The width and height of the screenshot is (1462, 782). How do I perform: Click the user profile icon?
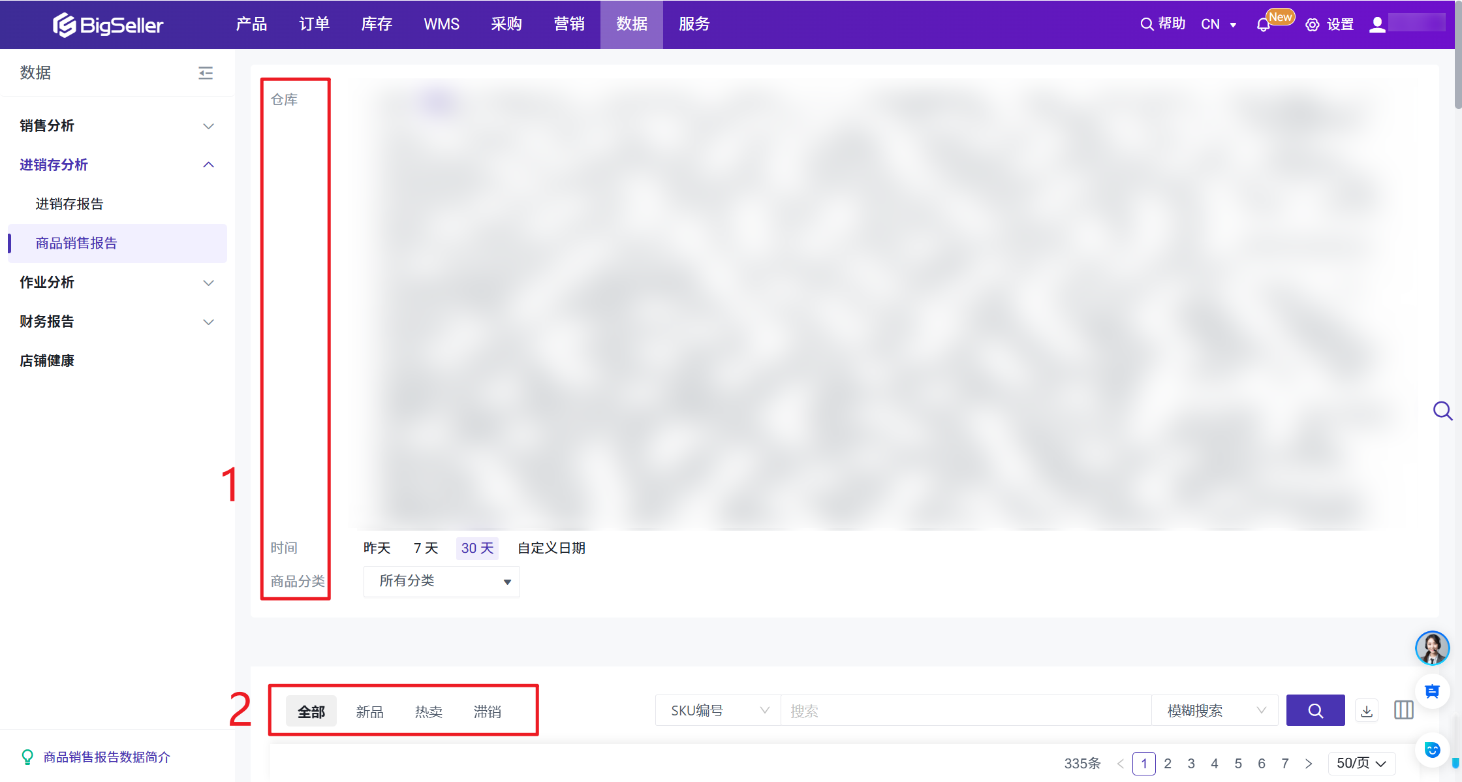pos(1377,25)
